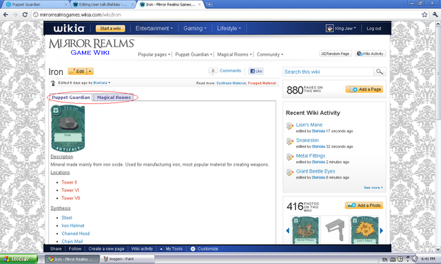The width and height of the screenshot is (441, 264).
Task: Click the Add a Photo button
Action: click(x=364, y=206)
